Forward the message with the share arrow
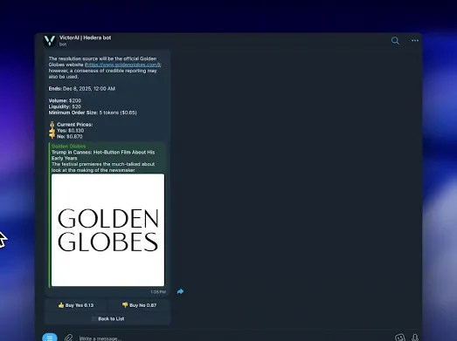Screen dimensions: 457x341 pyautogui.click(x=180, y=291)
